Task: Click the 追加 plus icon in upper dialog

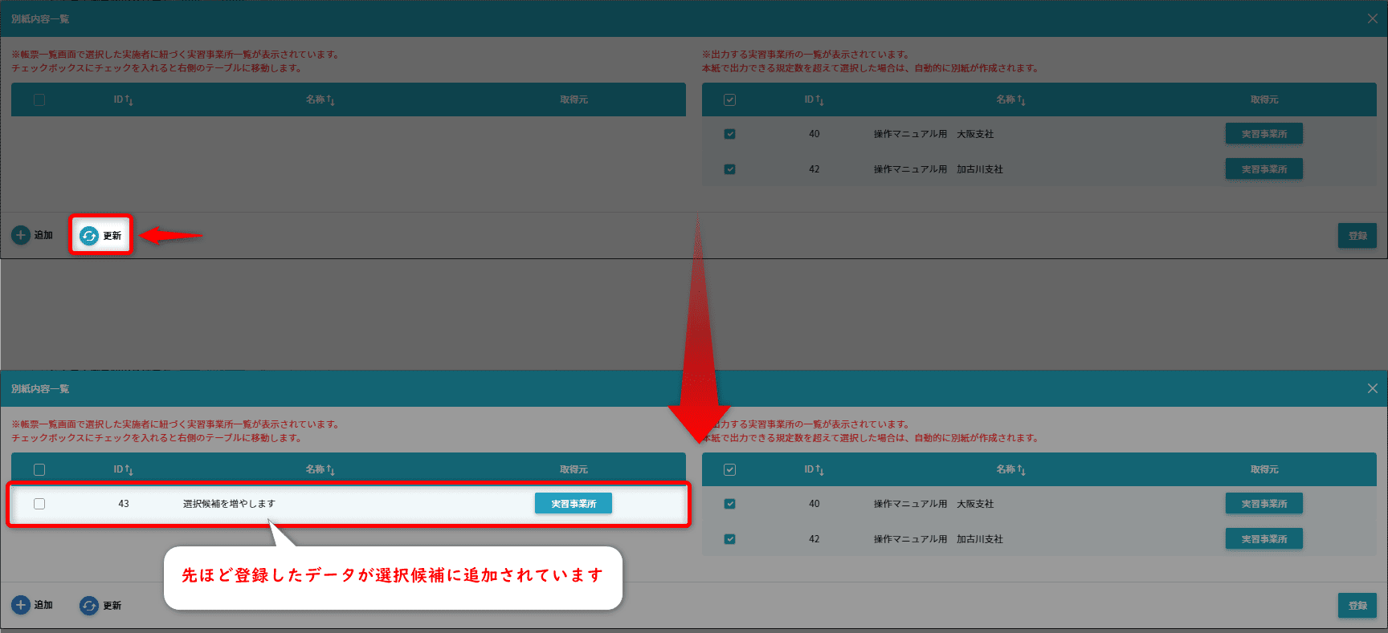Action: click(21, 235)
